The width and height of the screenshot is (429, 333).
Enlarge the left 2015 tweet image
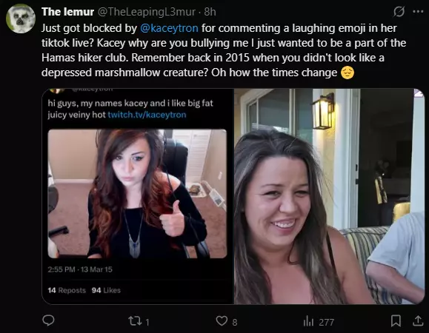click(138, 196)
